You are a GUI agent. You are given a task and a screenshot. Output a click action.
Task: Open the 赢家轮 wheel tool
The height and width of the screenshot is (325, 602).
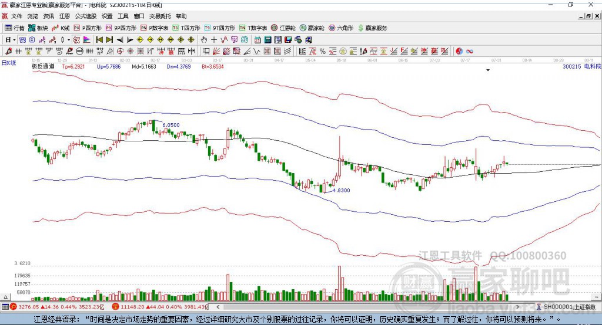pyautogui.click(x=312, y=28)
